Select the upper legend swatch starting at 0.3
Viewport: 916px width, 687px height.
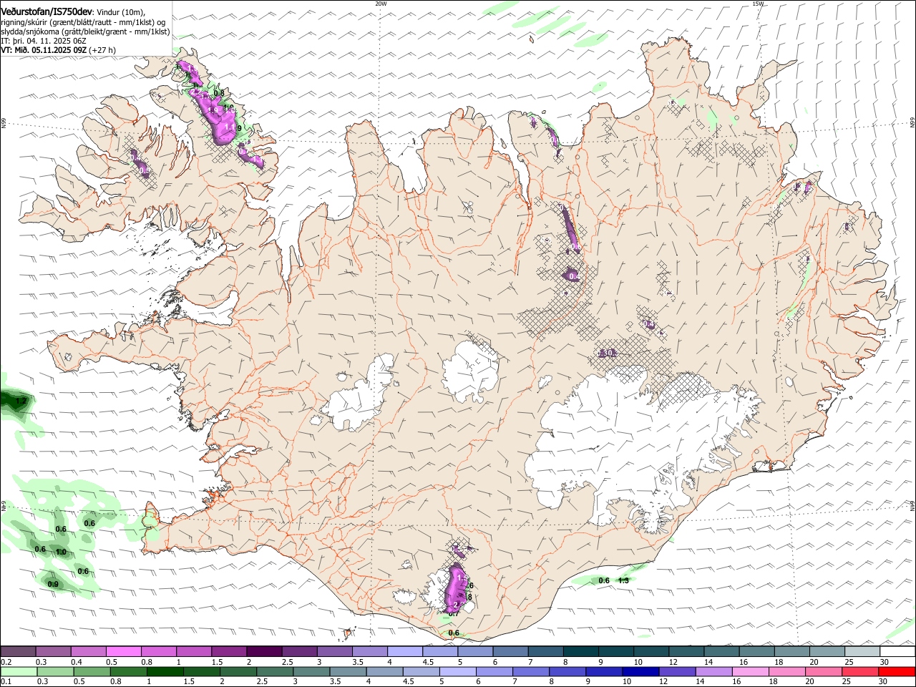point(54,651)
